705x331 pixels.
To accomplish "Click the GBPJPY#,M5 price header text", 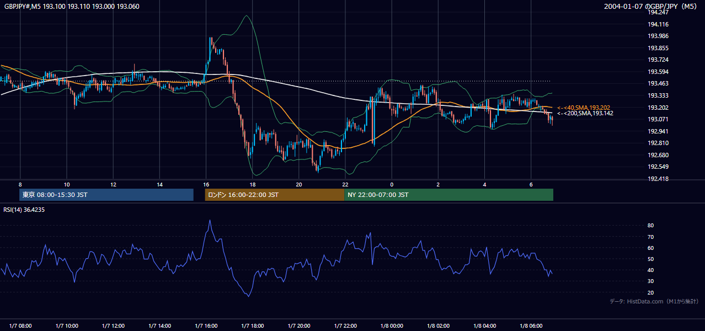I will 72,7.
